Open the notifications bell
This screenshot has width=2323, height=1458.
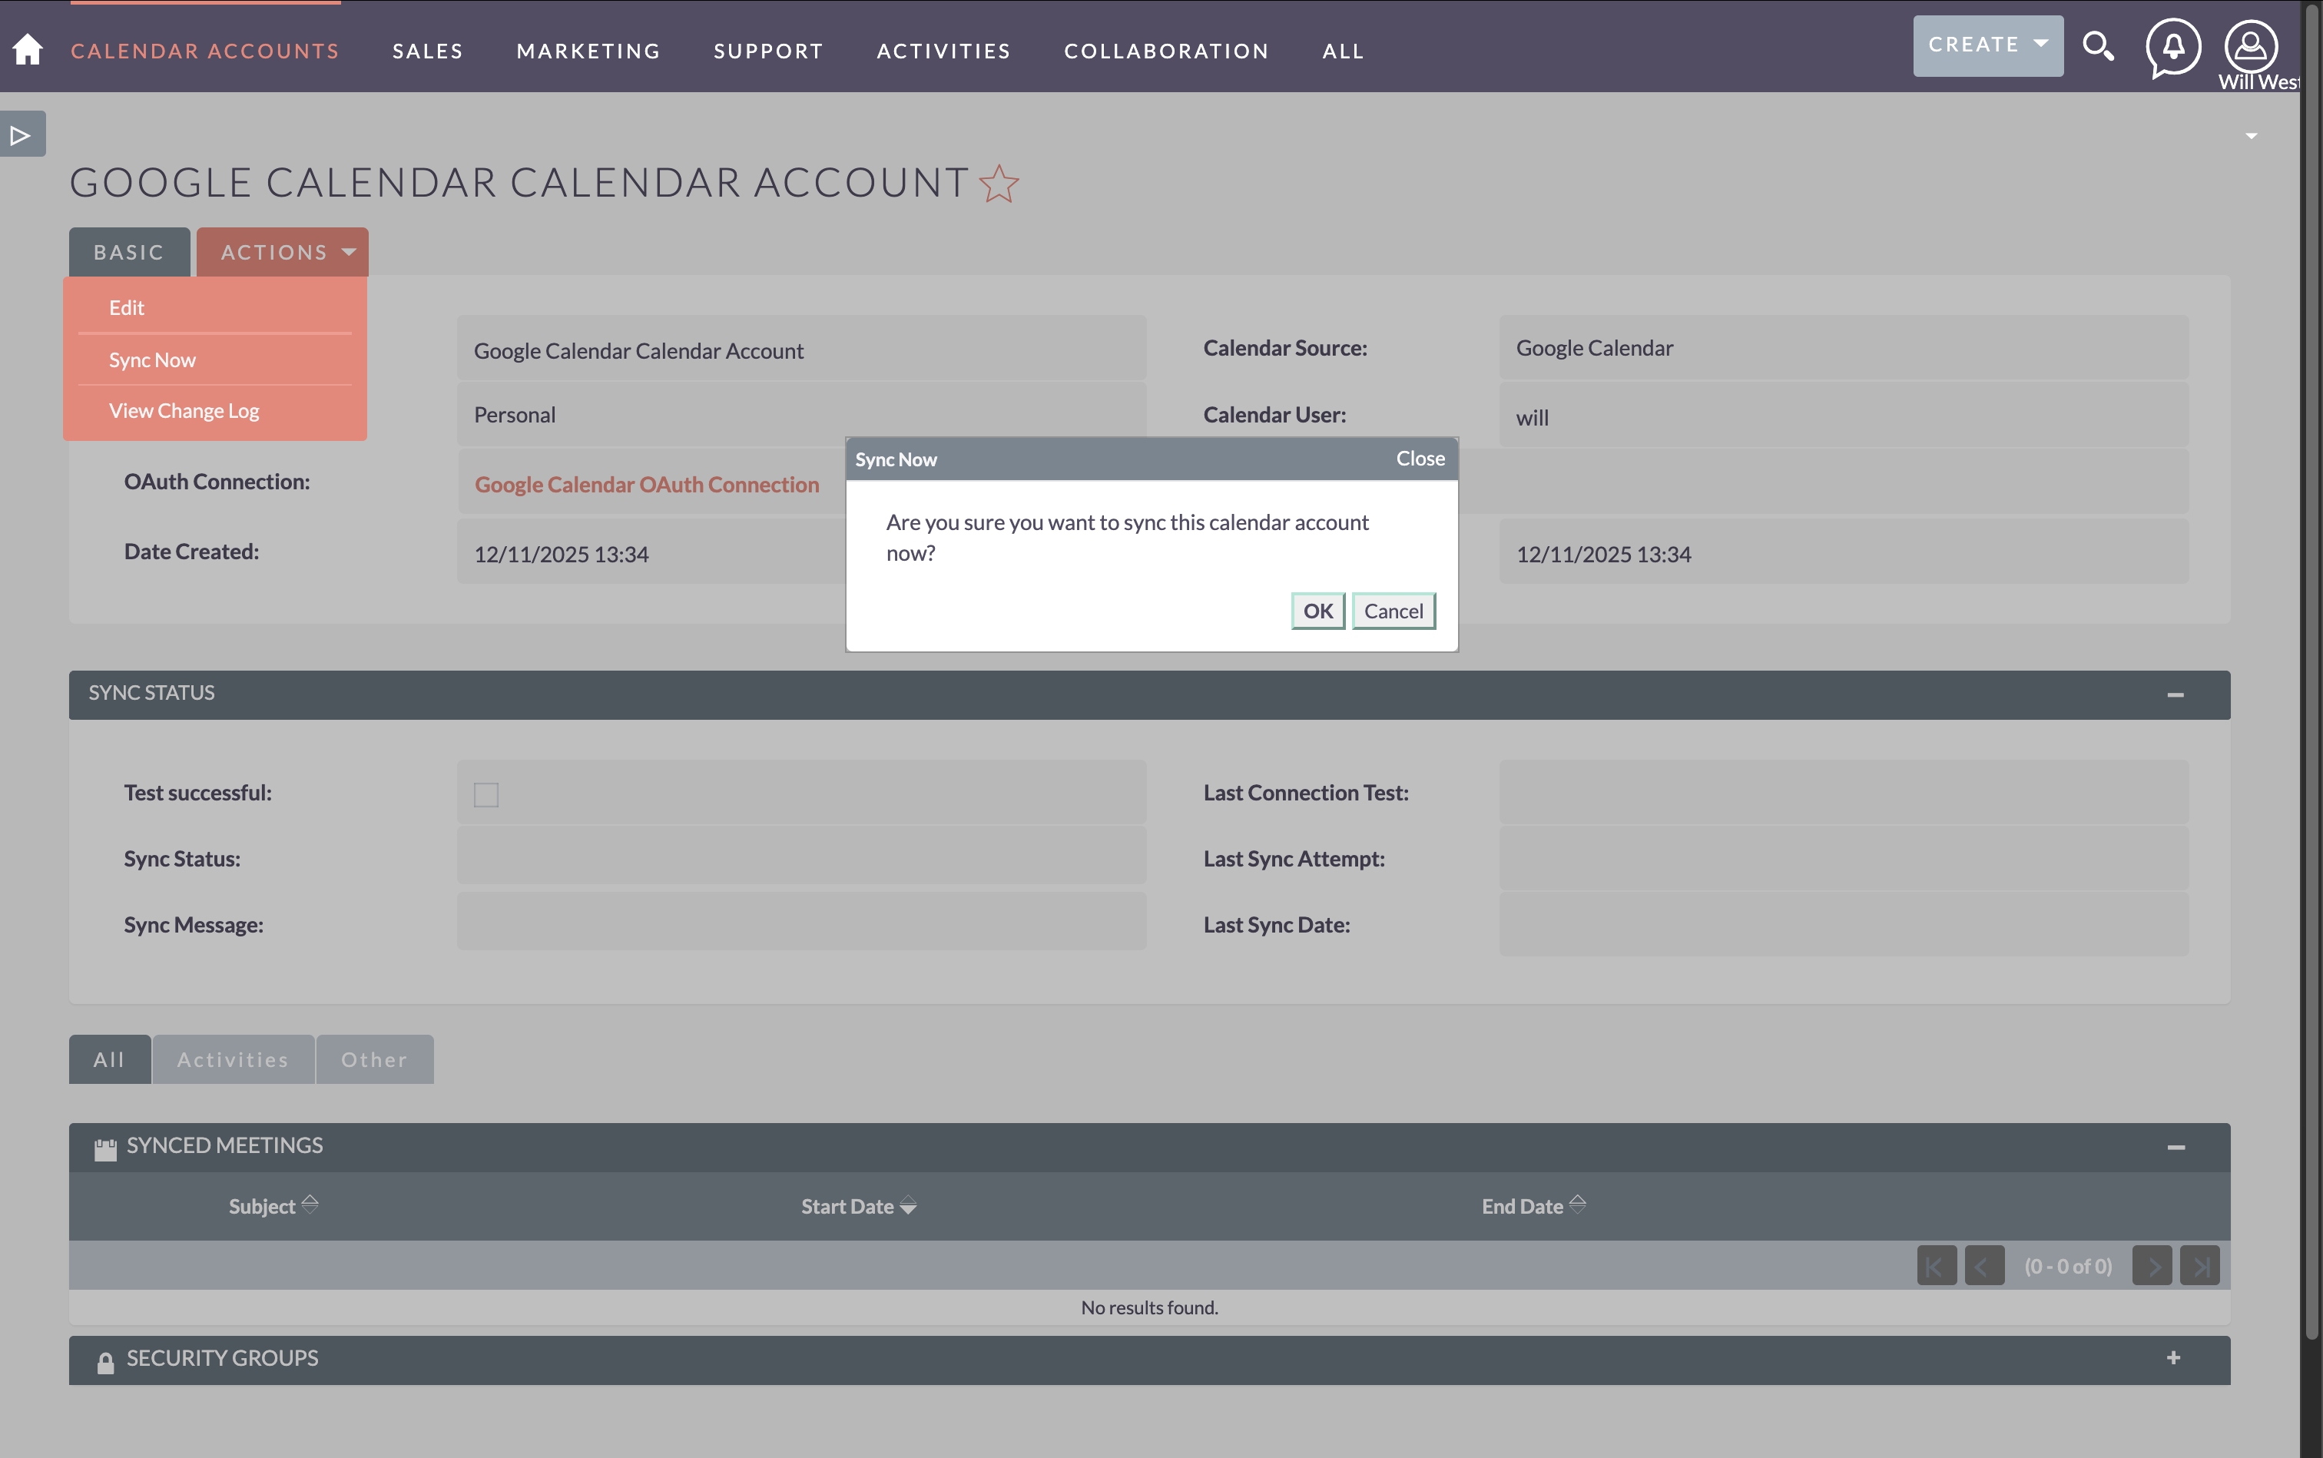coord(2175,45)
